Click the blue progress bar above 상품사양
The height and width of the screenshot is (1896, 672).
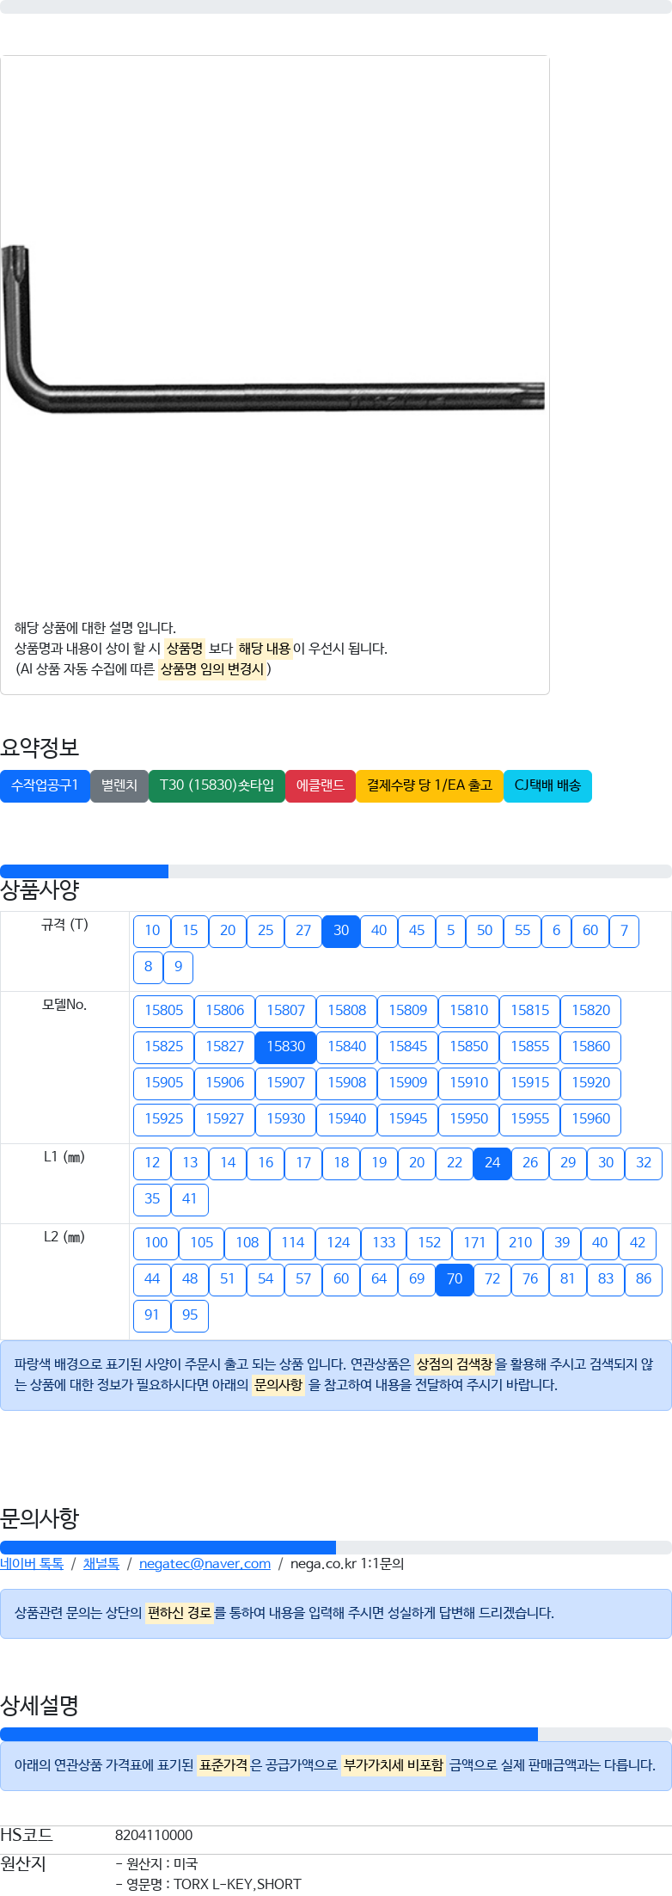click(84, 871)
